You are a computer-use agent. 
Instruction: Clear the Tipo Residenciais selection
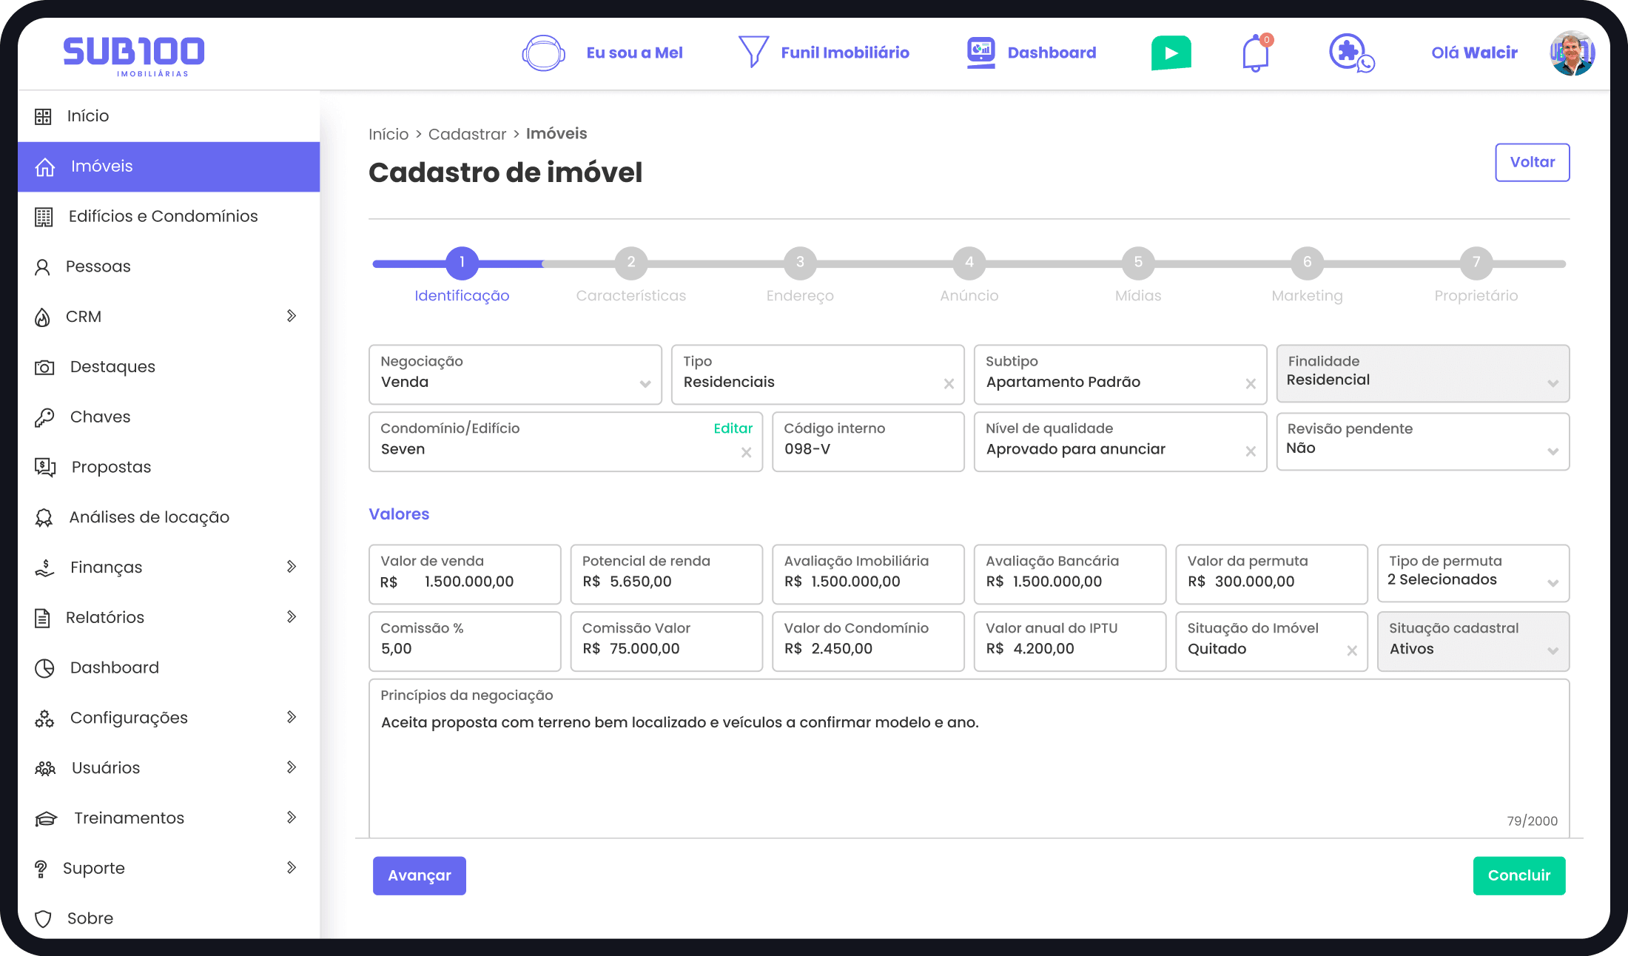tap(949, 384)
